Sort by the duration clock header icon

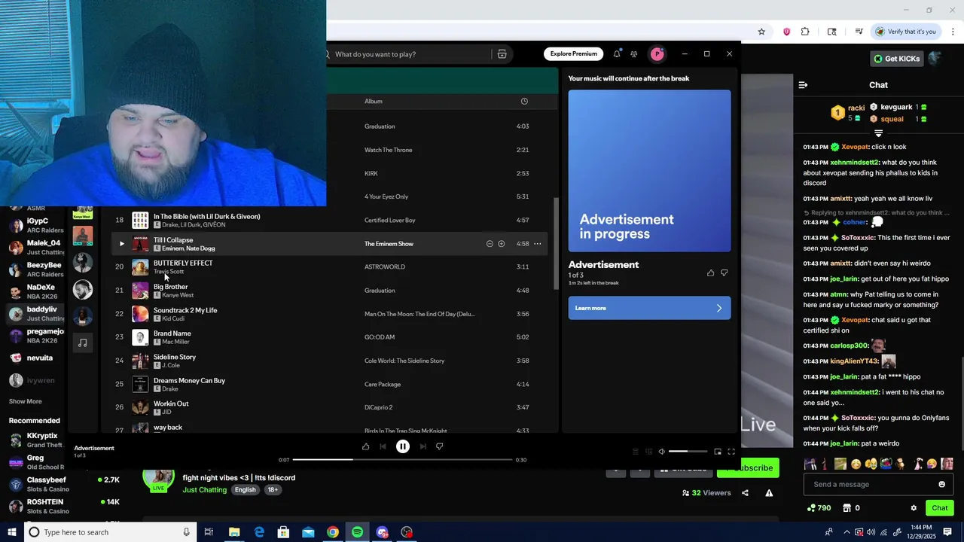pos(524,102)
